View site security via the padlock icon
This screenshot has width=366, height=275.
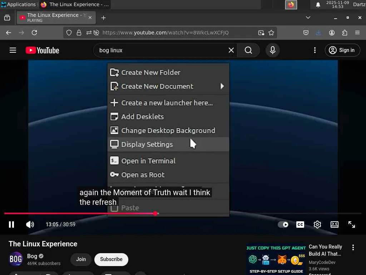point(79,33)
